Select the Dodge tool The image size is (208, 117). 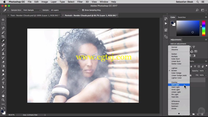coord(3,75)
